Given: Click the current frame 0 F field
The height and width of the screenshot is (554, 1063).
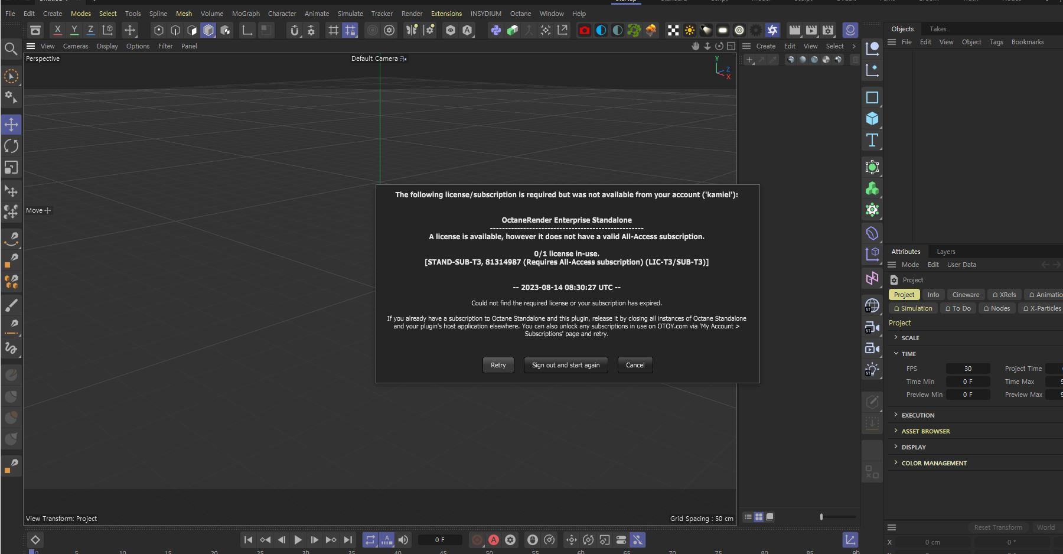Looking at the screenshot, I should click(x=439, y=540).
